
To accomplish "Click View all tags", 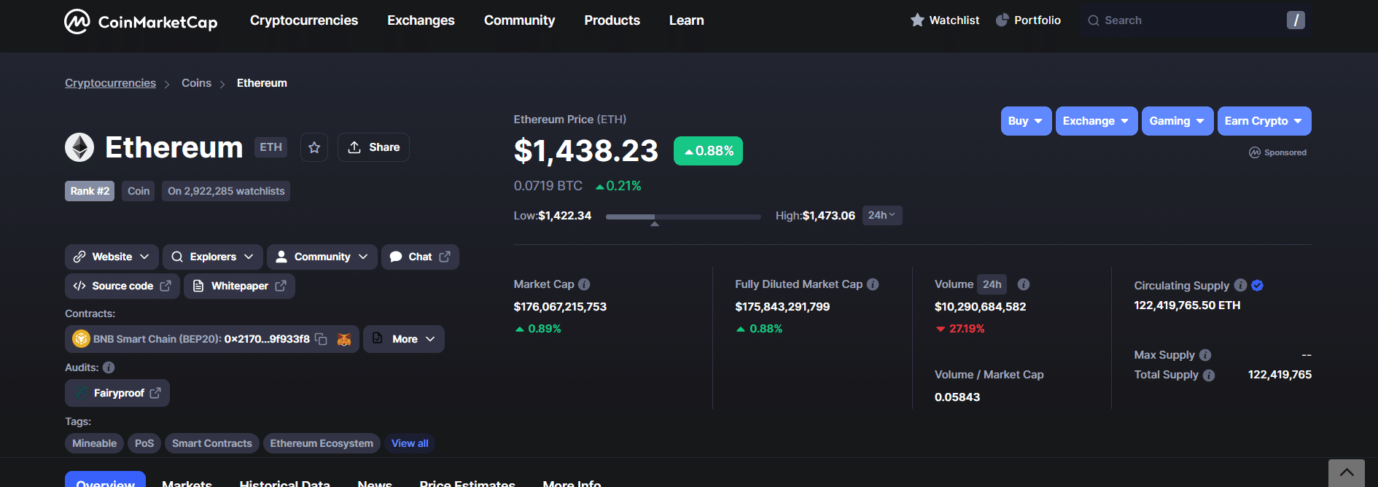I will 410,443.
